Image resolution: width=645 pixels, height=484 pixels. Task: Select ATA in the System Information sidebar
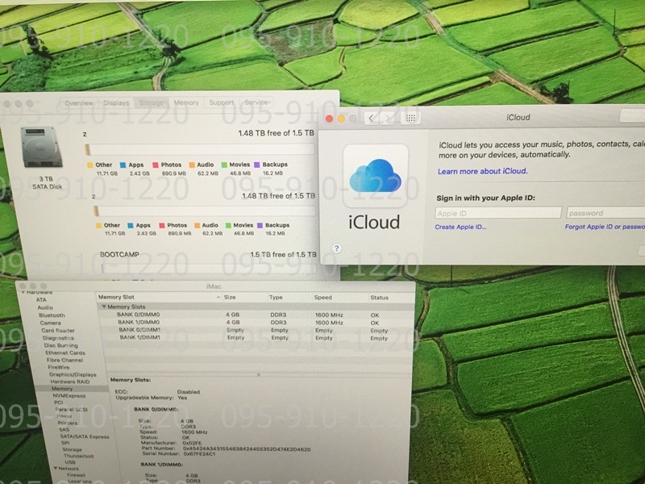(x=41, y=300)
